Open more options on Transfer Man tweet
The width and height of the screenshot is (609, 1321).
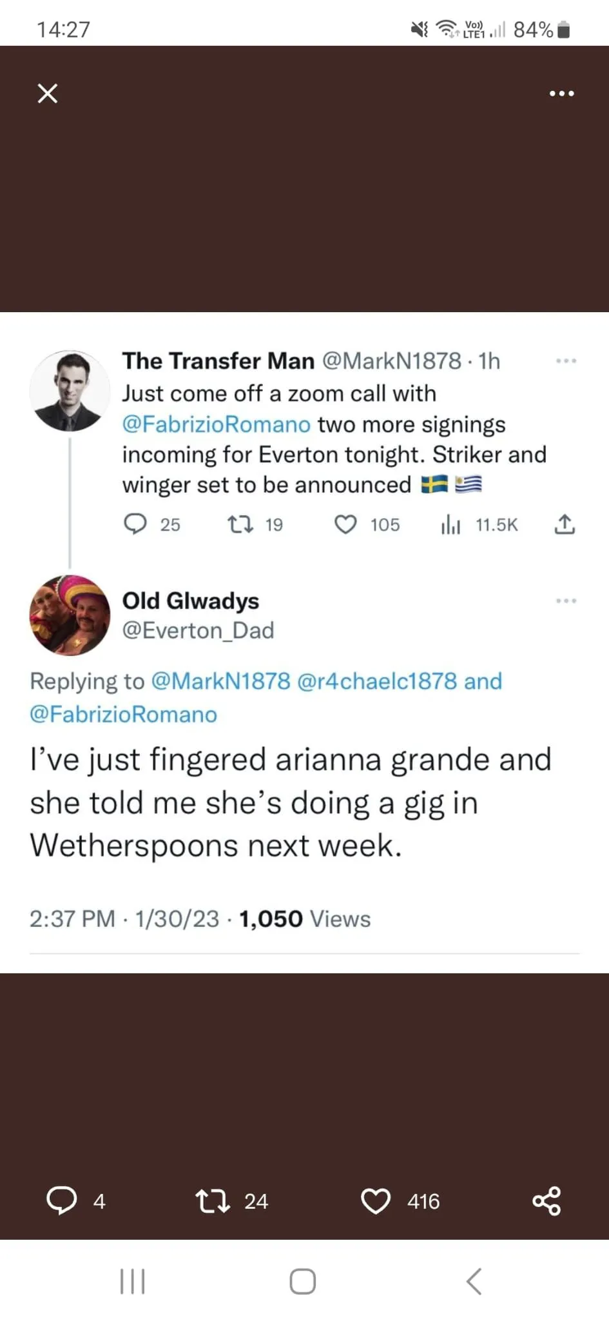(566, 361)
